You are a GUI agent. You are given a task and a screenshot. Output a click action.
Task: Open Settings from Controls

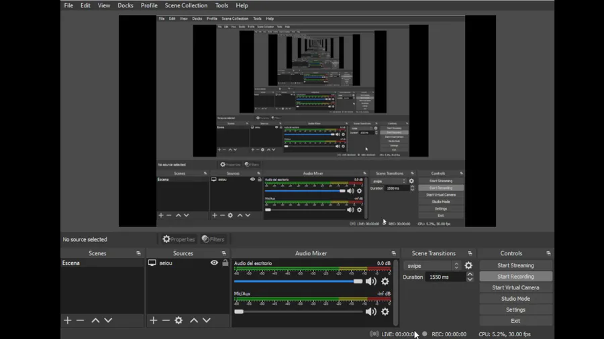click(515, 310)
